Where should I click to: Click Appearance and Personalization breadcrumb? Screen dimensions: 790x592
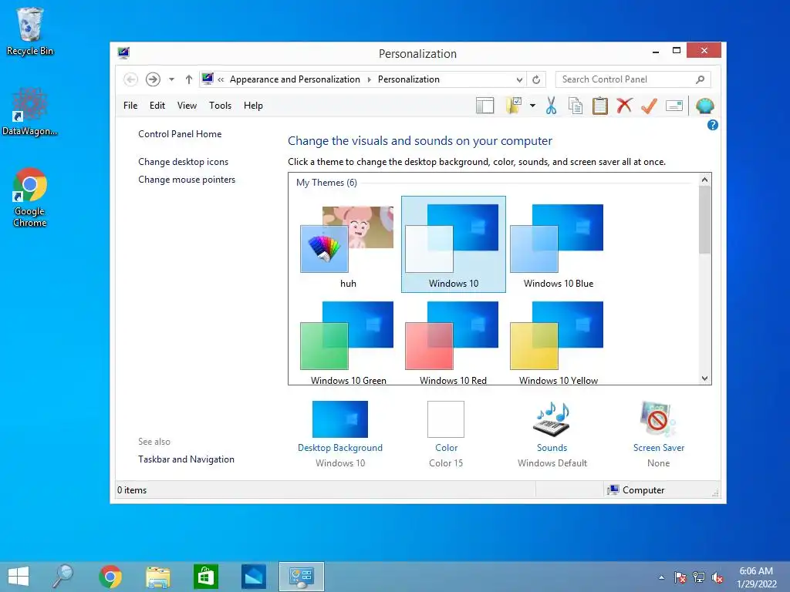(x=295, y=79)
